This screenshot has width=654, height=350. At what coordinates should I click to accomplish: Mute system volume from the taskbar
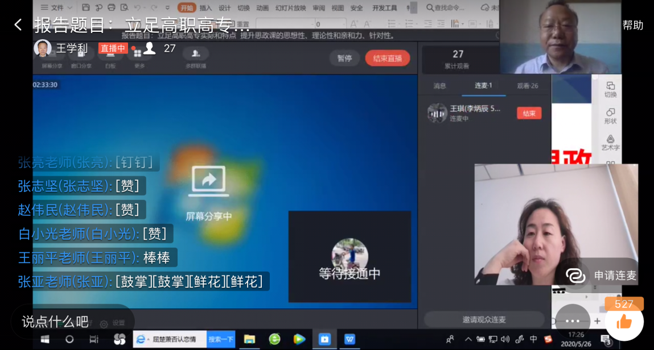(x=505, y=339)
